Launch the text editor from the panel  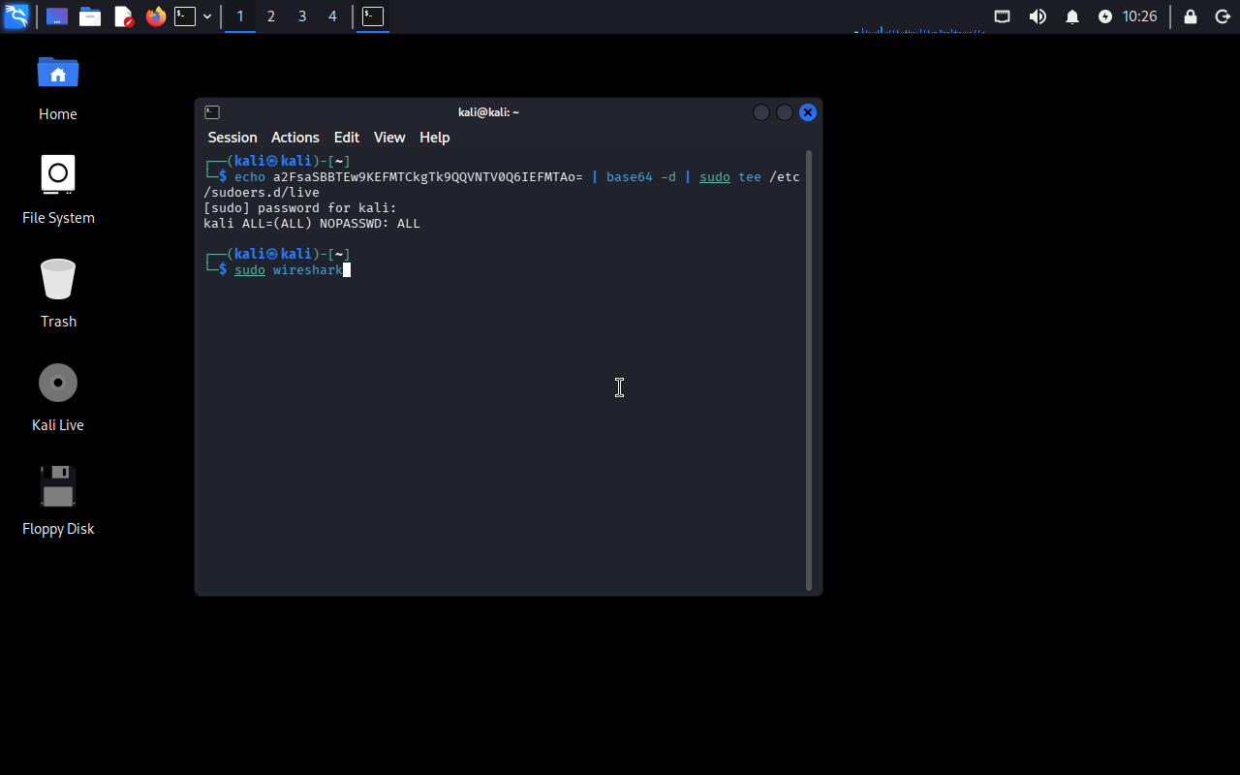pos(123,16)
